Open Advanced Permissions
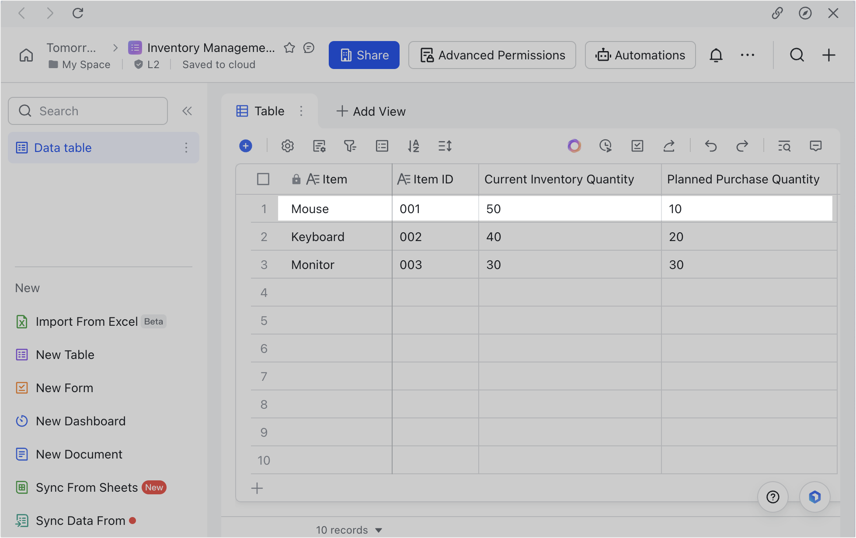 click(492, 55)
